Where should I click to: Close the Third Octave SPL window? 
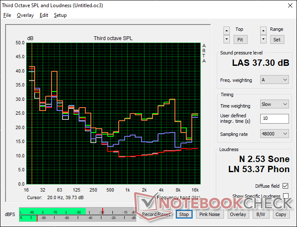pyautogui.click(x=289, y=5)
